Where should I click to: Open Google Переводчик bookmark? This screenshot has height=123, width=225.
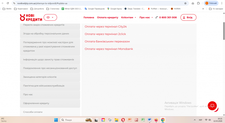pyautogui.click(x=95, y=9)
